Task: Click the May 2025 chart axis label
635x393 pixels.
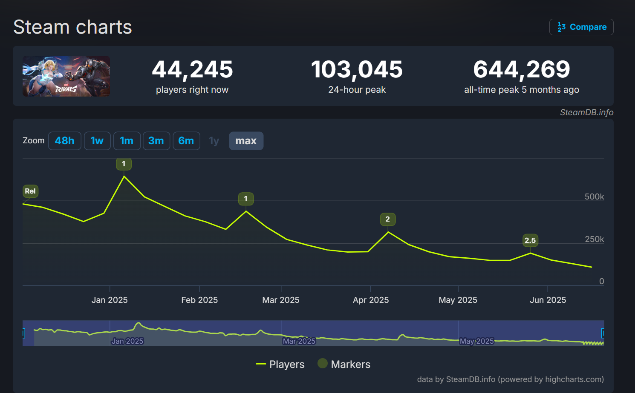Action: point(458,300)
